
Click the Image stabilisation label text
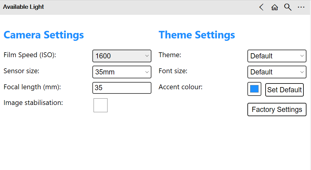pos(33,103)
